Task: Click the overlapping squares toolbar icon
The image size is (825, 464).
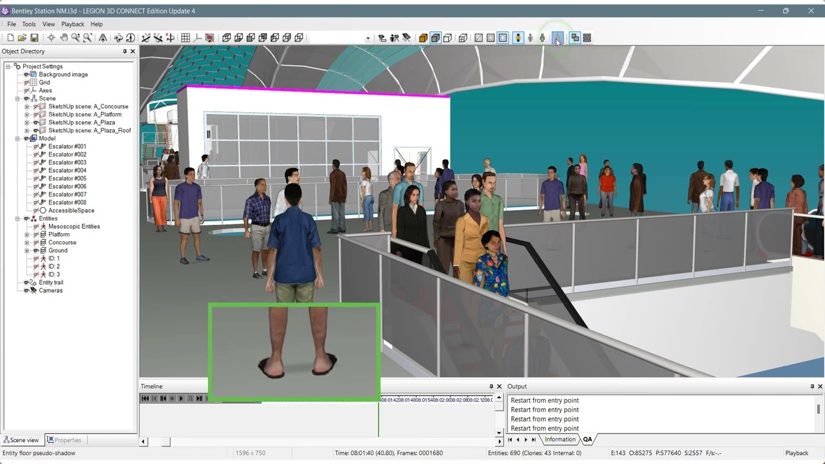Action: click(x=575, y=38)
